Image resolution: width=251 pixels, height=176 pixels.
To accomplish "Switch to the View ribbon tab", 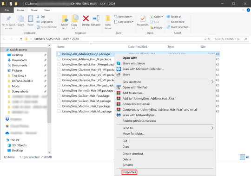I will click(47, 10).
